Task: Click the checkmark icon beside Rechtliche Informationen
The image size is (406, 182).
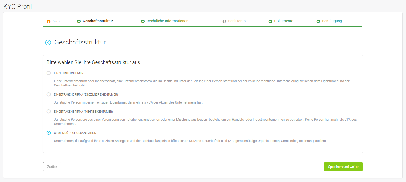Action: [x=143, y=21]
